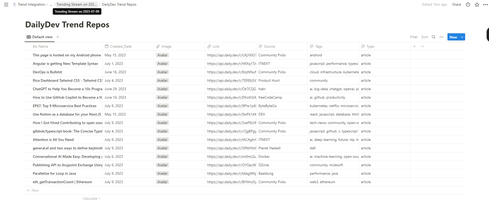Click Avatar tag in eth_getTransactionCount row
This screenshot has width=489, height=220.
click(x=162, y=182)
